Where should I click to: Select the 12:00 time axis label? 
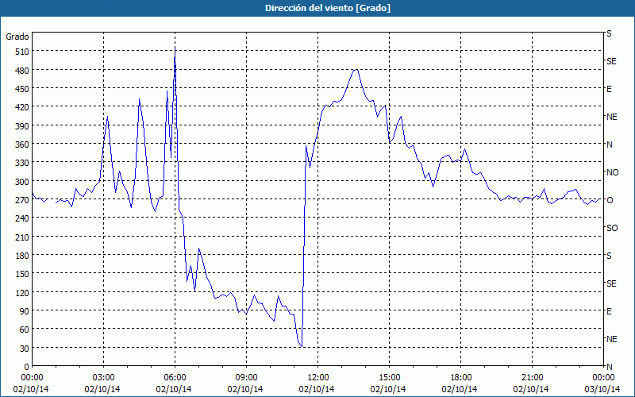coord(318,378)
